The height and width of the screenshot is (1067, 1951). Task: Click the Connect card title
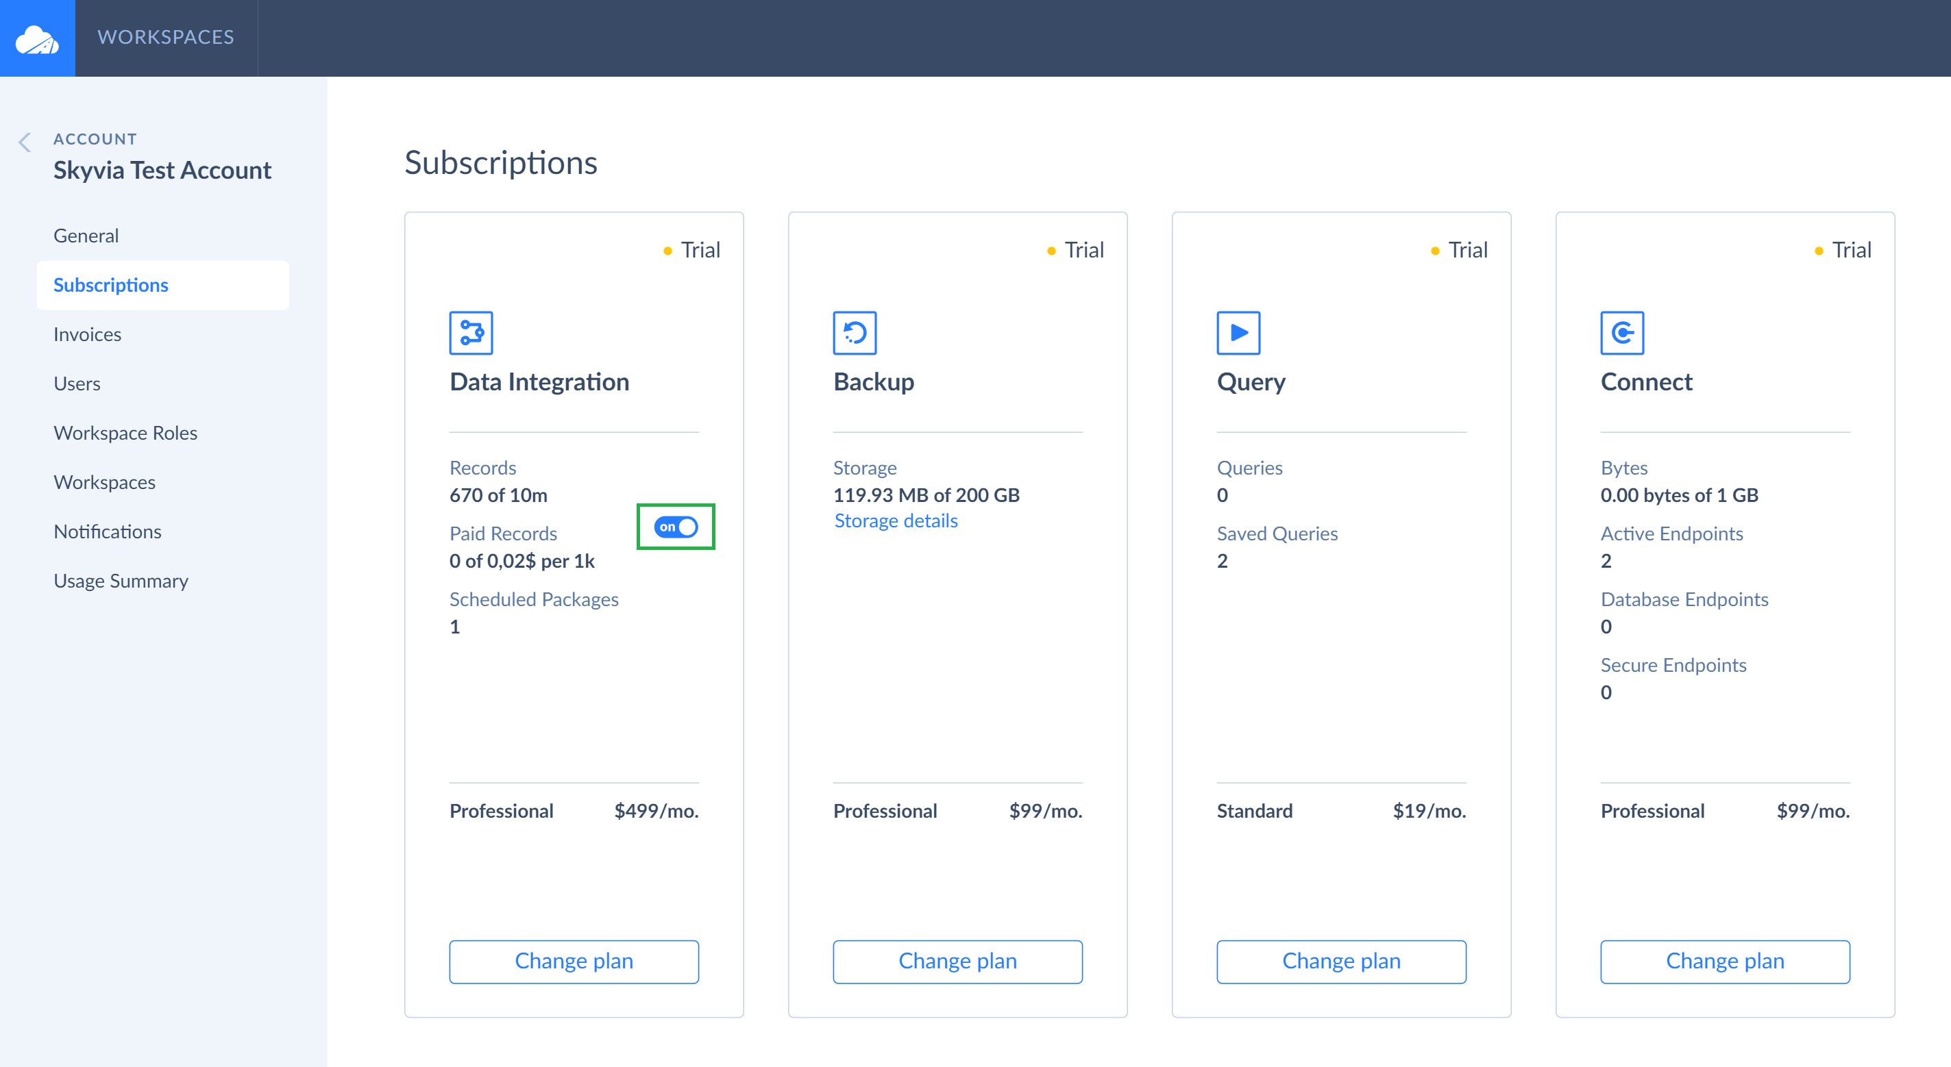[x=1647, y=381]
